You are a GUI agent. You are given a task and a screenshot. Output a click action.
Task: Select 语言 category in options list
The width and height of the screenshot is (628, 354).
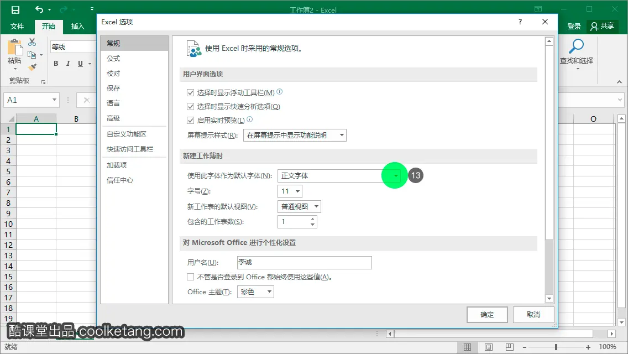pos(134,103)
